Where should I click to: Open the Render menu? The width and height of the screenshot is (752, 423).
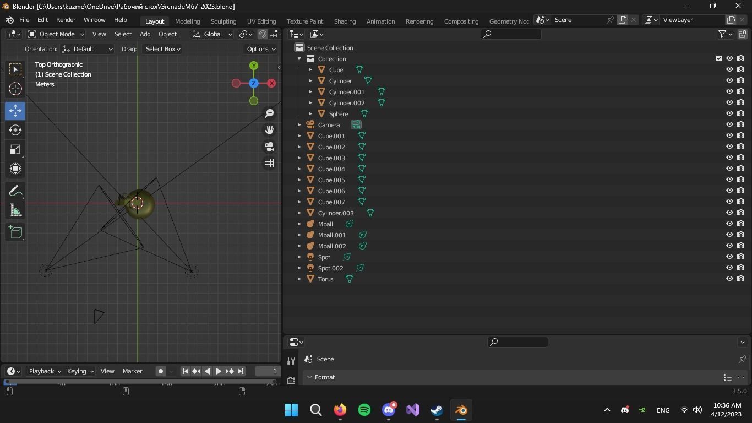66,20
